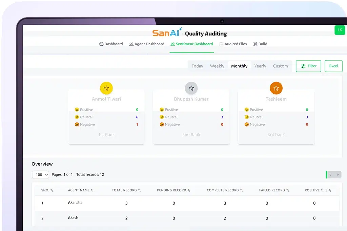Click the 3rd Rank label

tap(276, 135)
